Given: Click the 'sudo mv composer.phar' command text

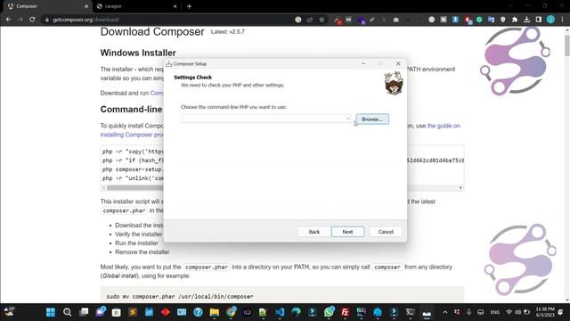Looking at the screenshot, I should tap(180, 297).
